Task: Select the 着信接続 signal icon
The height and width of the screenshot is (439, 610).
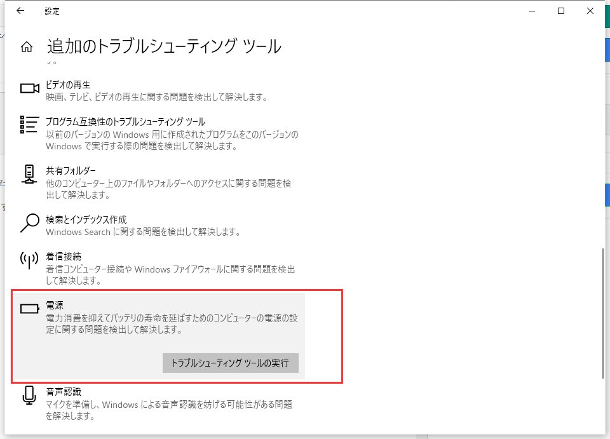Action: (x=29, y=260)
